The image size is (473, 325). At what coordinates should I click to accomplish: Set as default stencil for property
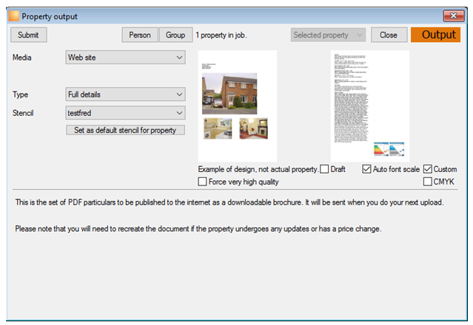pos(125,130)
